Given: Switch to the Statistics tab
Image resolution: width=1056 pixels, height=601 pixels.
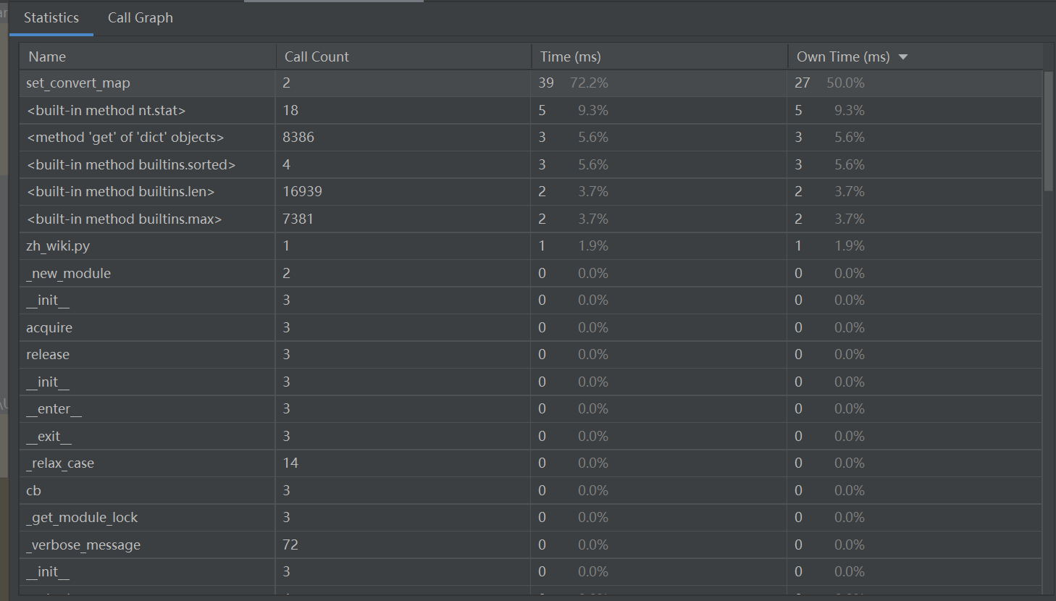Looking at the screenshot, I should pyautogui.click(x=51, y=18).
